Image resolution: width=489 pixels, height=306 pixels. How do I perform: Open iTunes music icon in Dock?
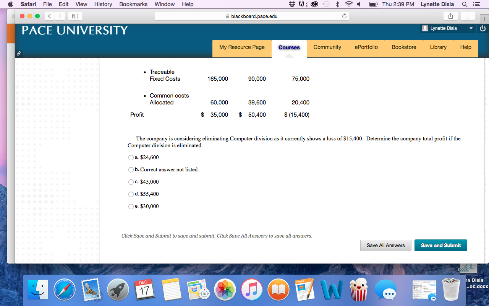pyautogui.click(x=252, y=290)
